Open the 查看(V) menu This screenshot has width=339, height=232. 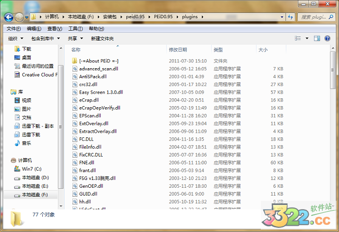coord(55,29)
